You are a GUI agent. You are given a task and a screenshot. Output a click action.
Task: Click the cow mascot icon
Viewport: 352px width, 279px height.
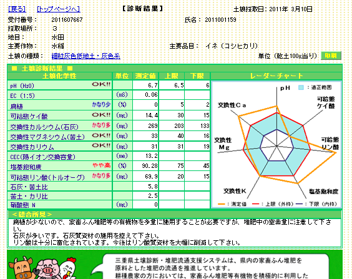click(22, 268)
